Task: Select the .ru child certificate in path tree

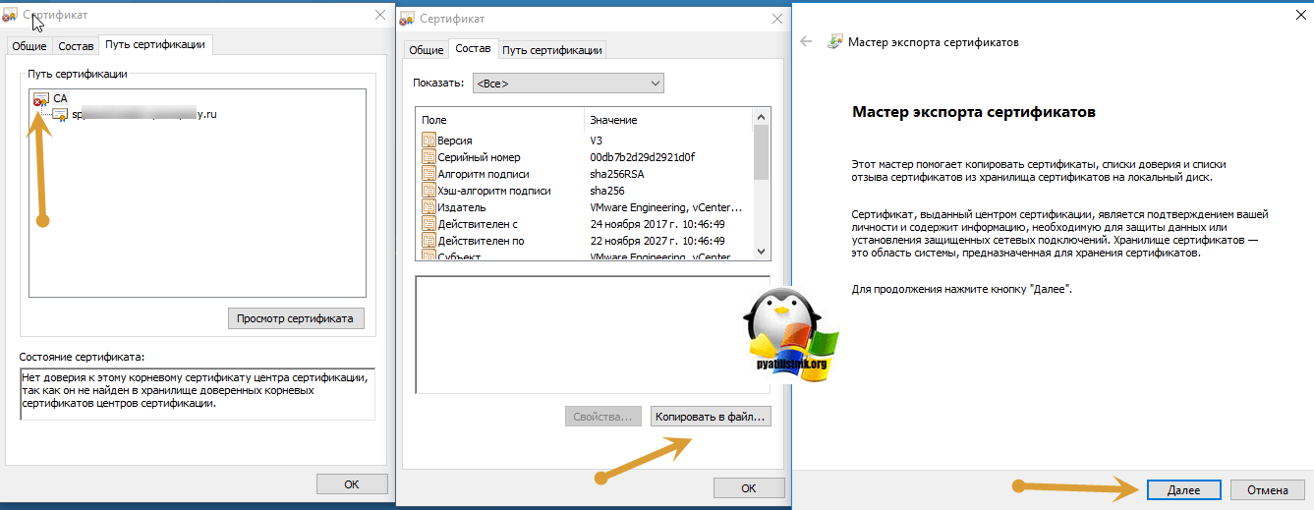Action: 143,115
